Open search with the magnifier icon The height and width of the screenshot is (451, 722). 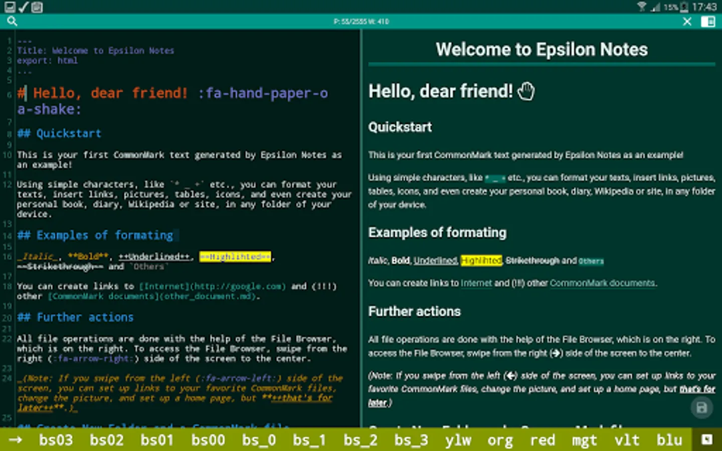(12, 21)
